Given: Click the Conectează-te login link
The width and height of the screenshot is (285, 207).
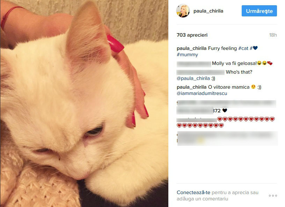Looking at the screenshot, I should 193,192.
